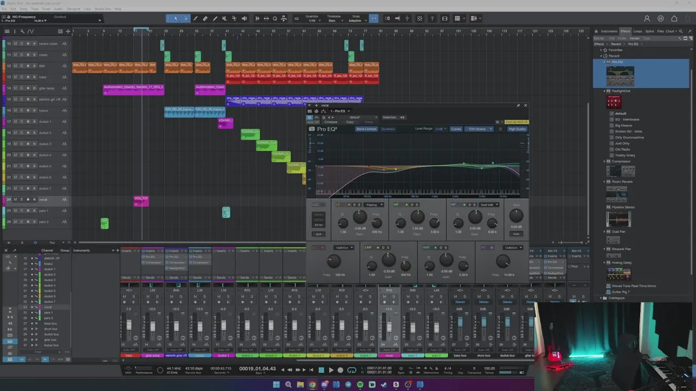This screenshot has height=391, width=696.
Task: Click the Play button in the transport
Action: [x=331, y=370]
